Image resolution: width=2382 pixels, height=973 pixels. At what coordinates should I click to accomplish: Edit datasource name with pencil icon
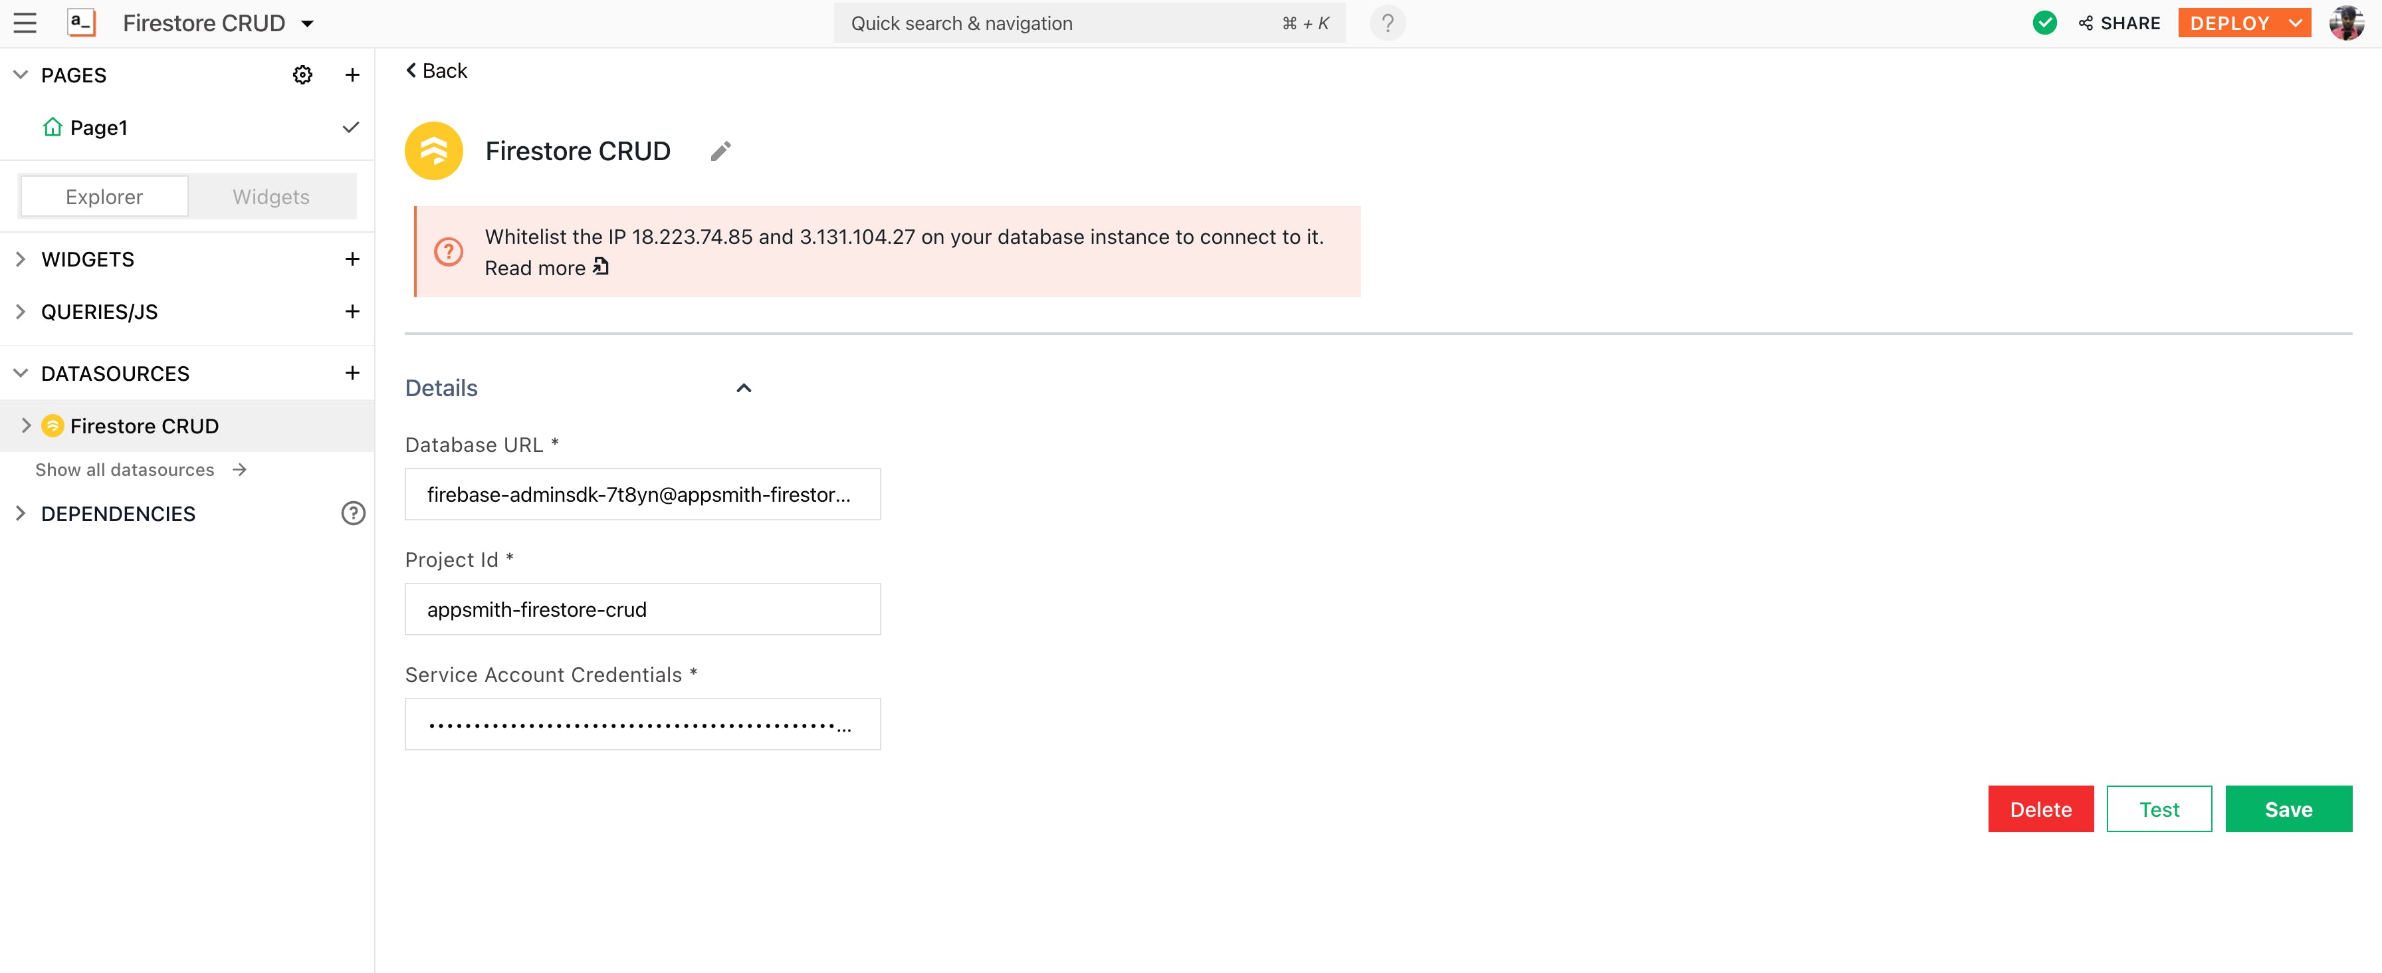(x=720, y=151)
